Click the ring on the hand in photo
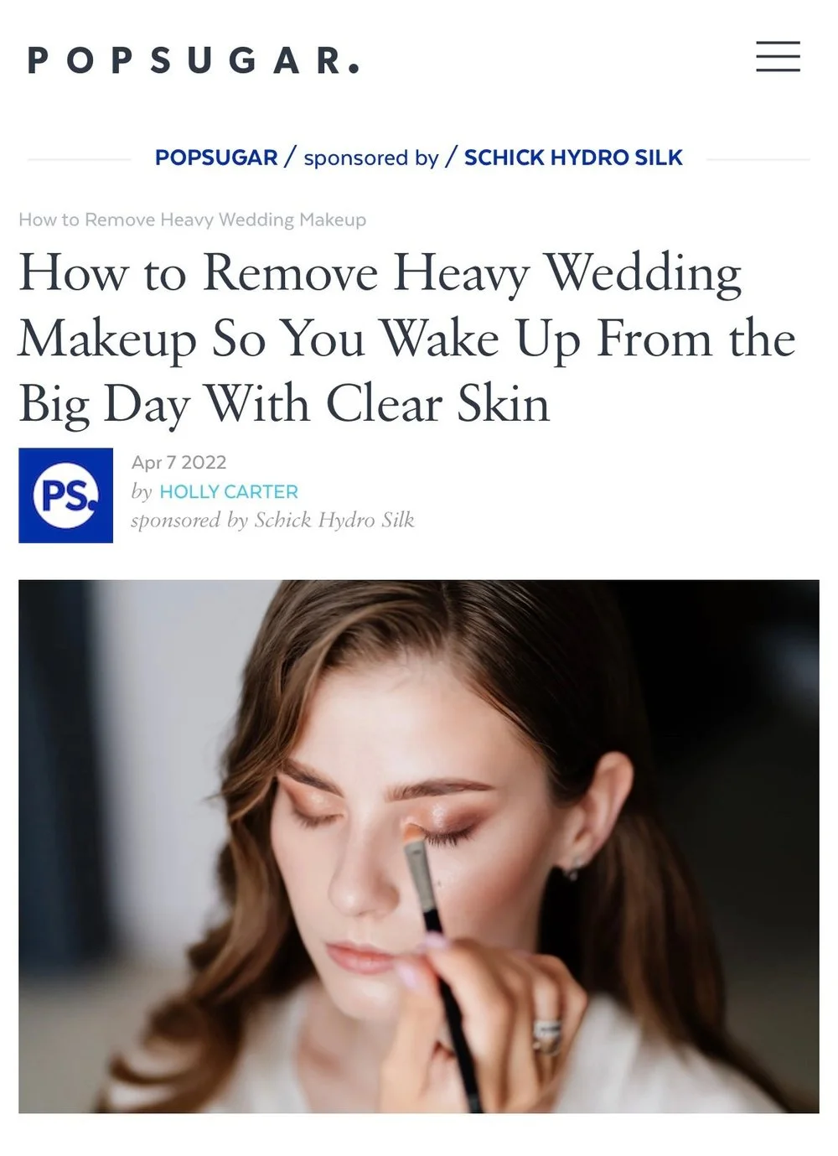838x1156 pixels. tap(549, 1035)
